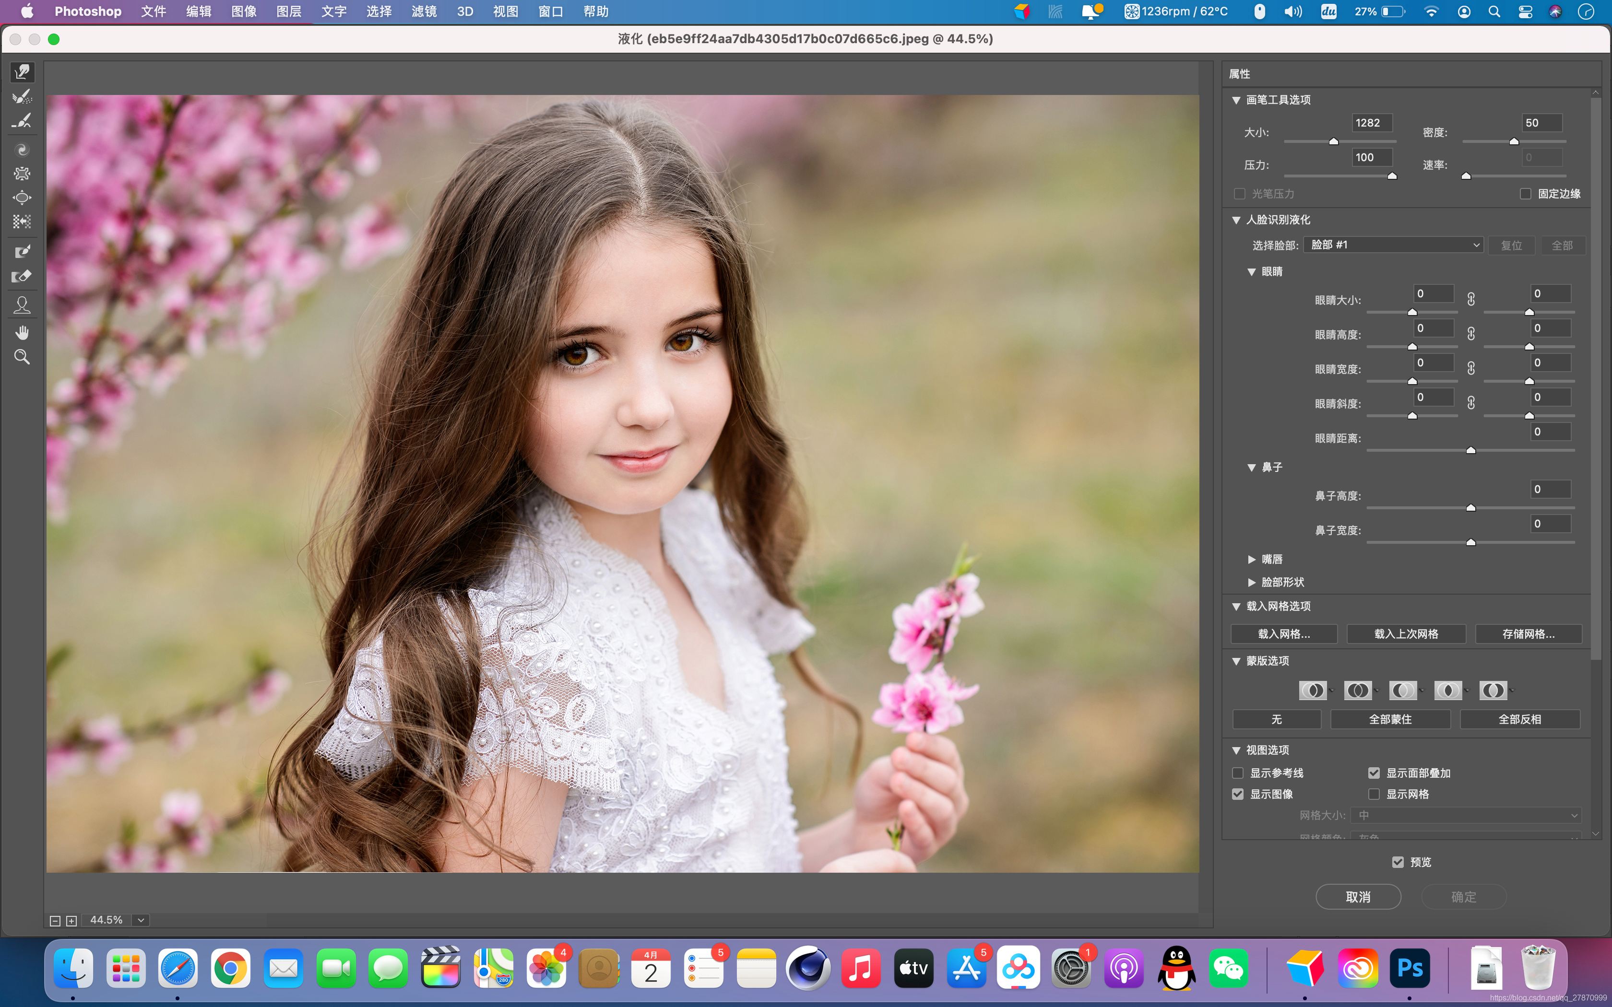Enable 显示参考线 checkbox
This screenshot has width=1612, height=1007.
point(1238,773)
